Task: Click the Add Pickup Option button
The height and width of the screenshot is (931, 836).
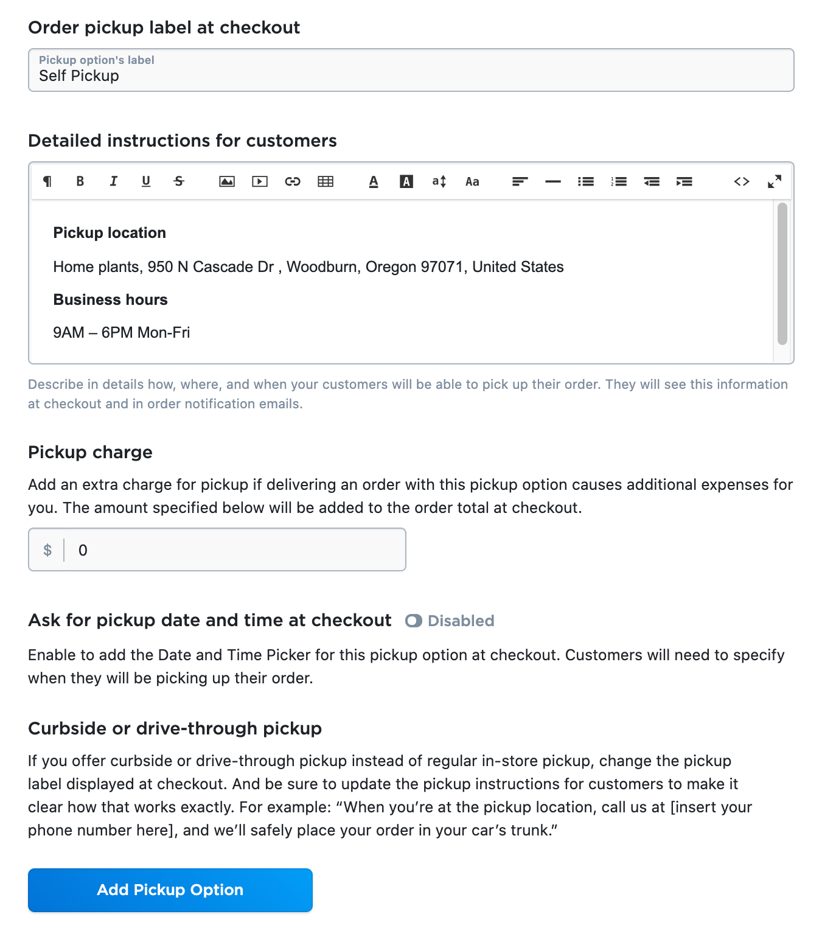Action: tap(170, 890)
